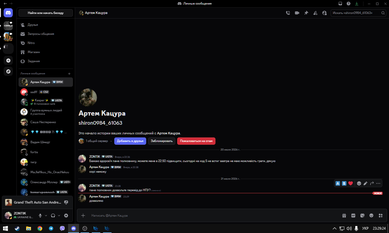Start a voice call with Артем Кацура
This screenshot has height=233, width=389.
[288, 13]
